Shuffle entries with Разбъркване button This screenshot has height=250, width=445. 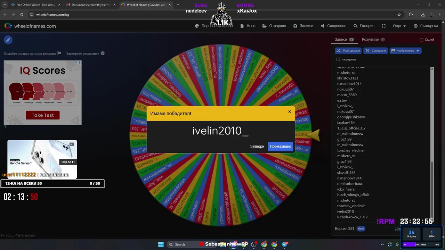coord(348,51)
